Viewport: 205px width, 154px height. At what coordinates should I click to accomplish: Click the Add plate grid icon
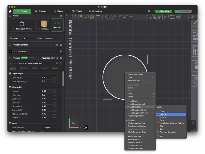[80, 17]
